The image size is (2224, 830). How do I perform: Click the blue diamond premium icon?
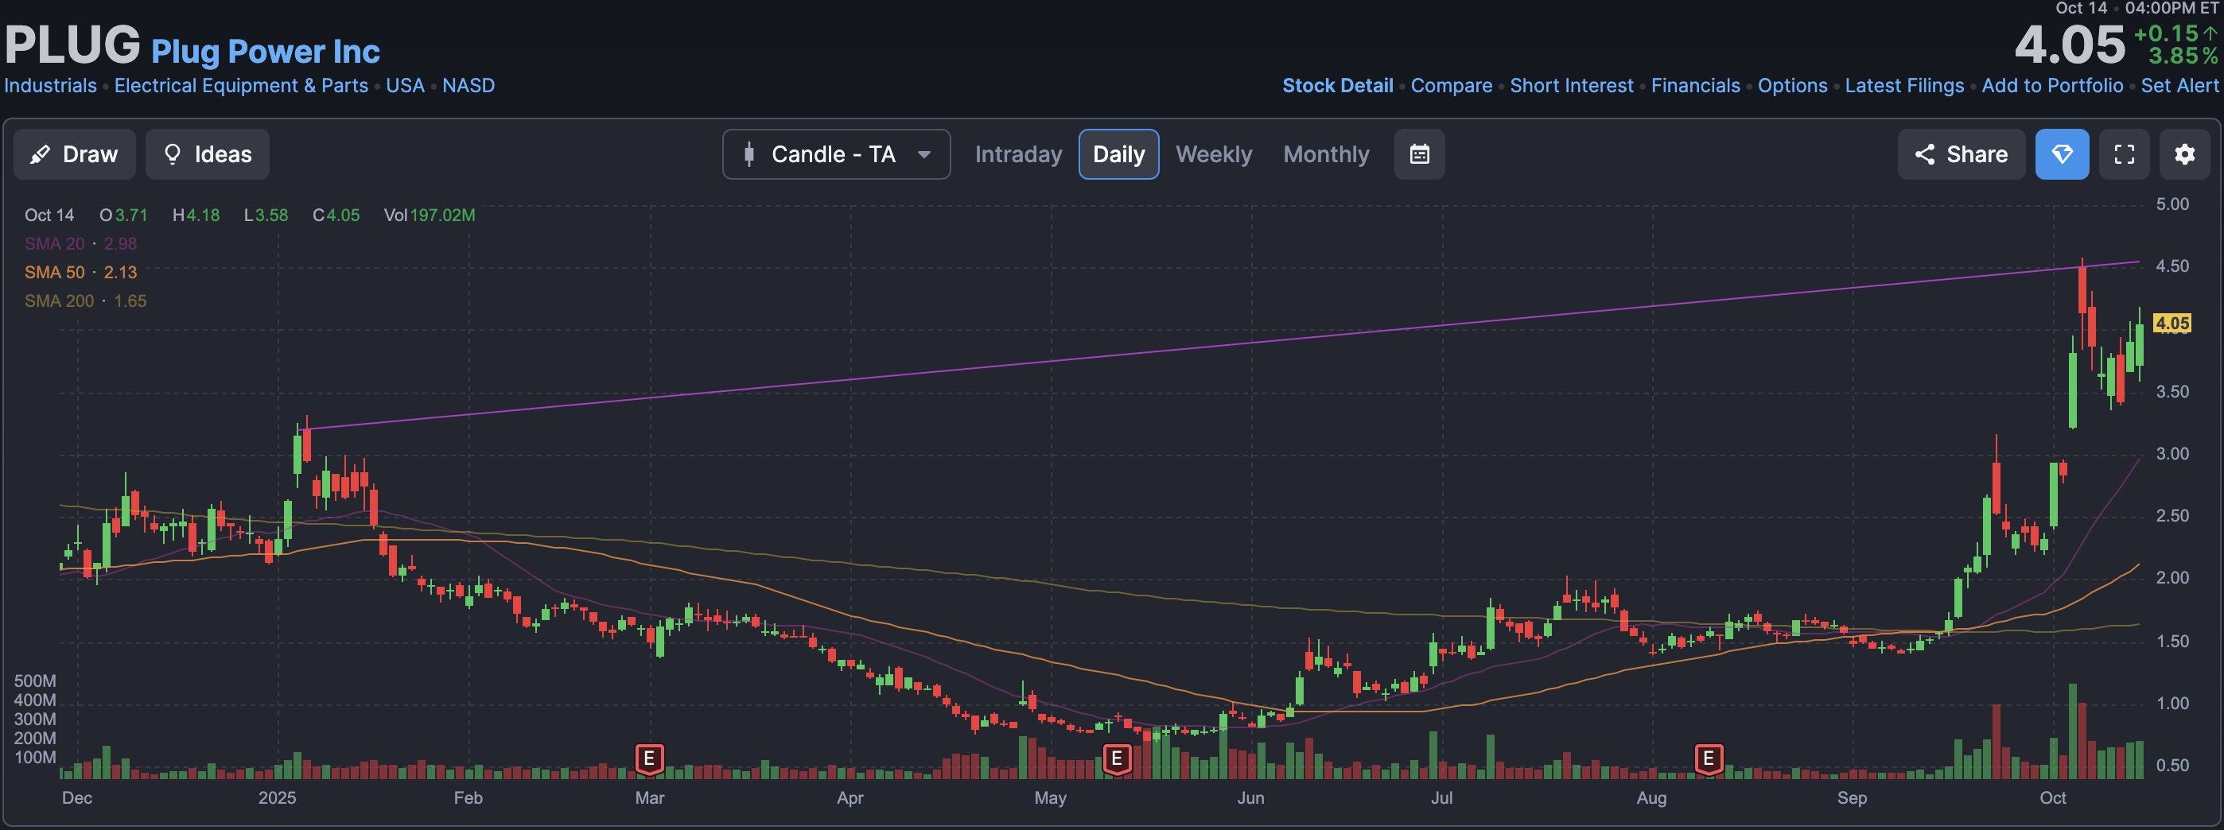tap(2062, 154)
